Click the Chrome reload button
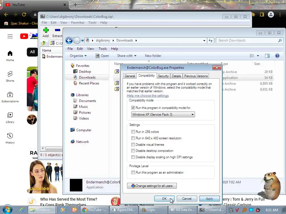This screenshot has height=214, width=286. [x=24, y=14]
